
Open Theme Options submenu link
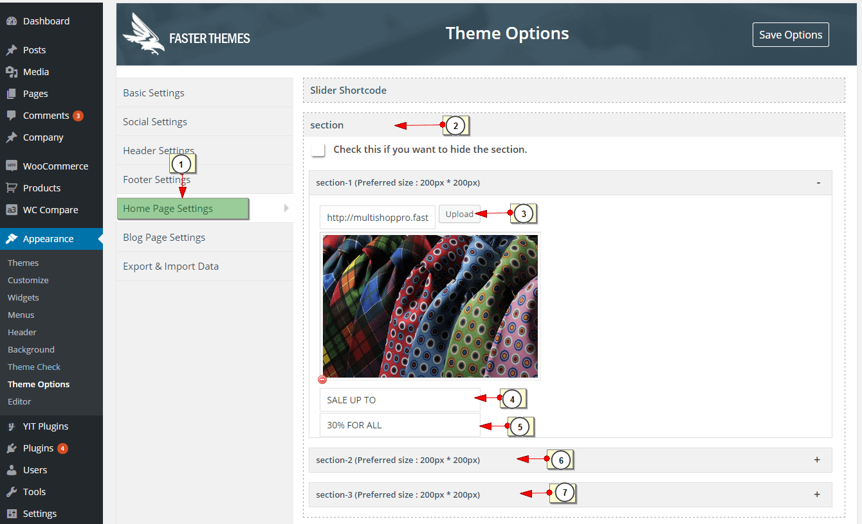click(39, 384)
